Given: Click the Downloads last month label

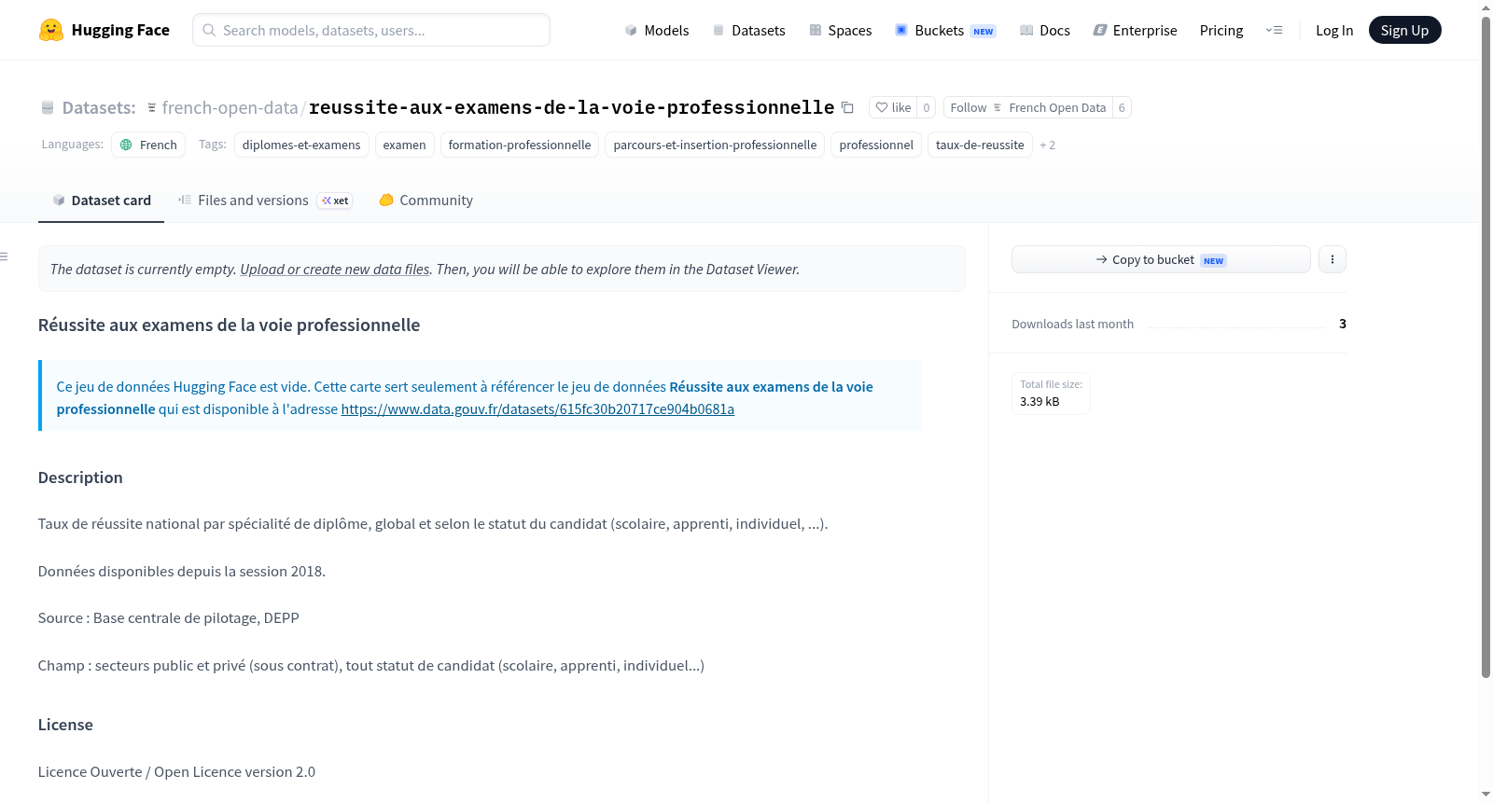Looking at the screenshot, I should pos(1073,324).
